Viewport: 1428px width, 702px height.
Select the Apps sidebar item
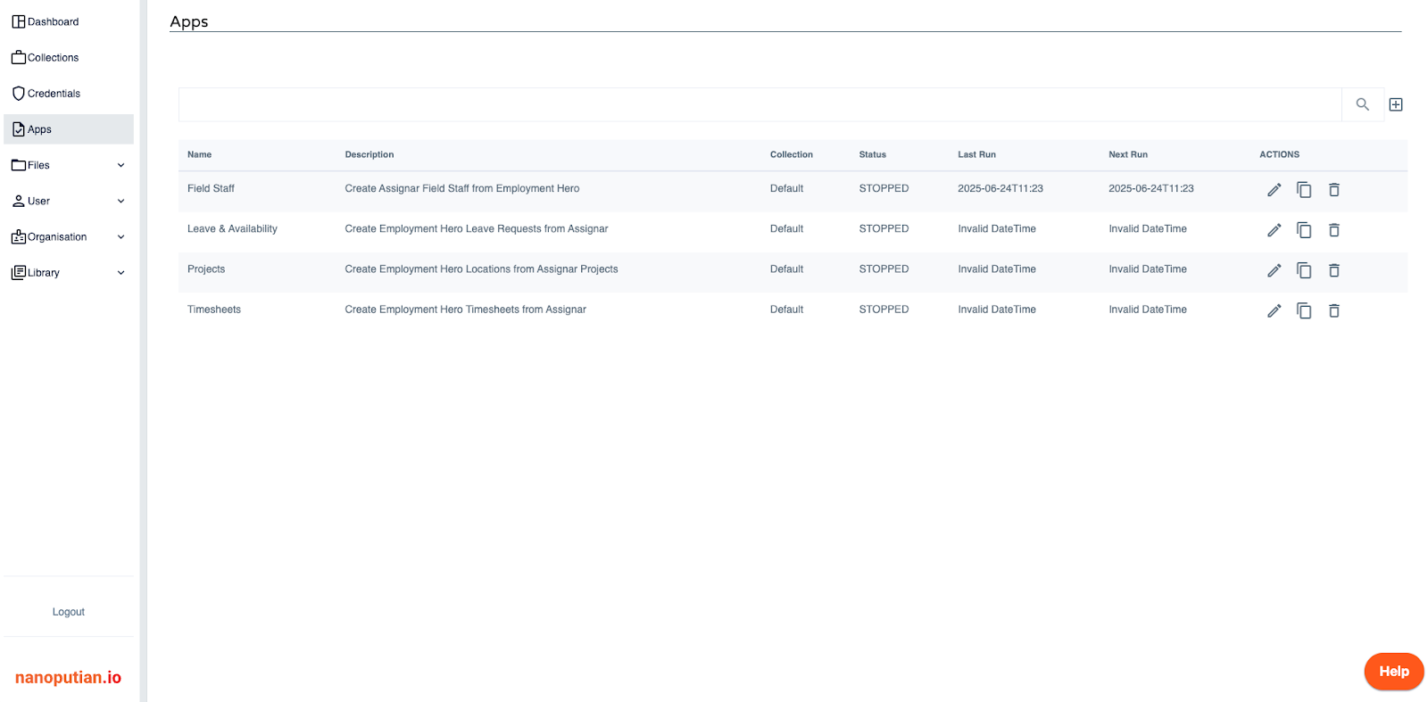pyautogui.click(x=69, y=129)
